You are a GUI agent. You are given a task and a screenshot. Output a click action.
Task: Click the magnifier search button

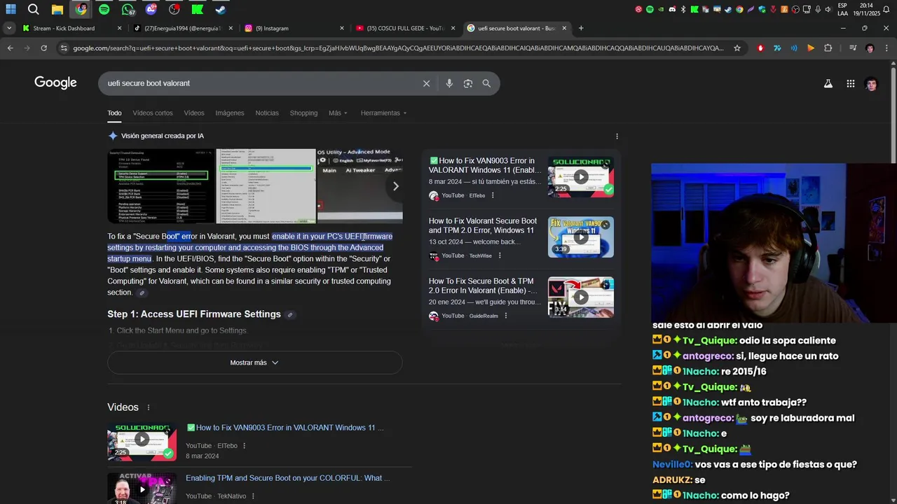486,83
